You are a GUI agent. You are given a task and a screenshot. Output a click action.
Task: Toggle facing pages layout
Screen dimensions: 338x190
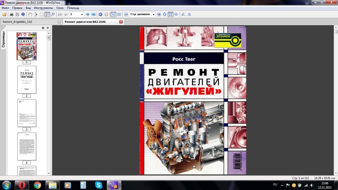pyautogui.click(x=119, y=14)
